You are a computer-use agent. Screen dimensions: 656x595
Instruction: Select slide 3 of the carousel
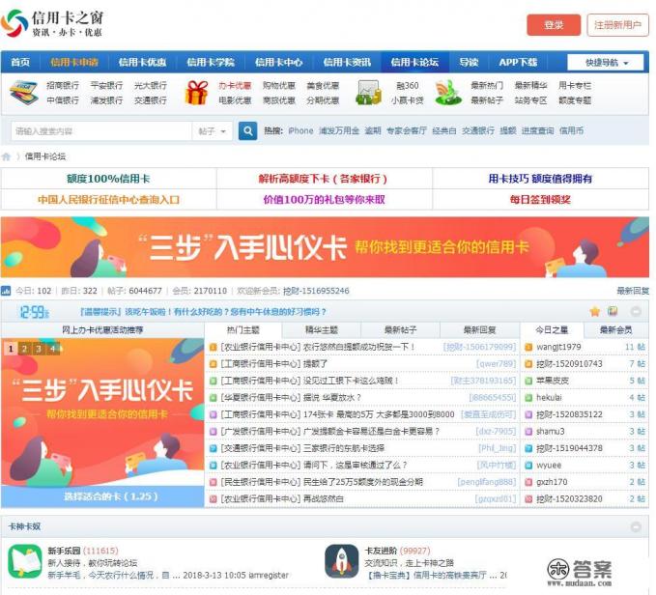[x=39, y=349]
